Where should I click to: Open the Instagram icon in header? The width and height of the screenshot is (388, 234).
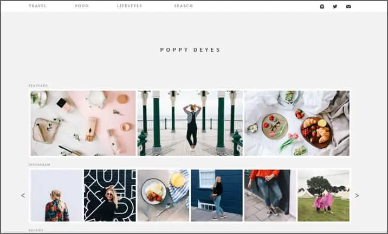pos(322,7)
